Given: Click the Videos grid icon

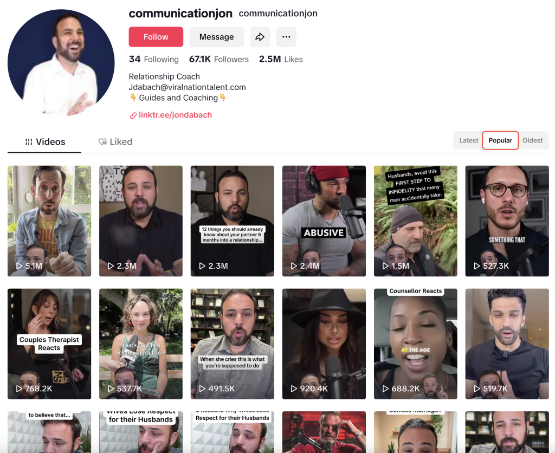Looking at the screenshot, I should pos(29,142).
